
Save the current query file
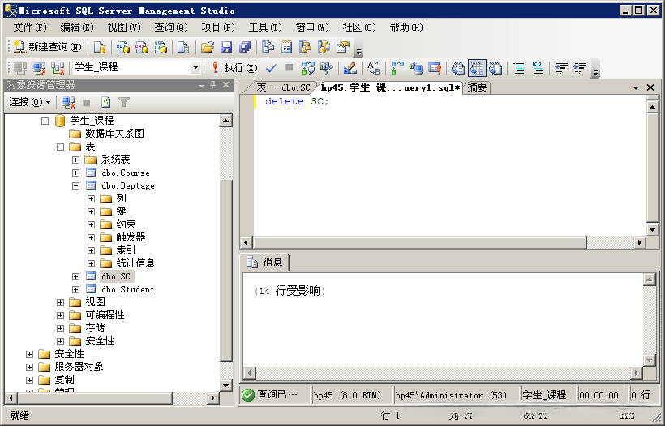pos(226,47)
